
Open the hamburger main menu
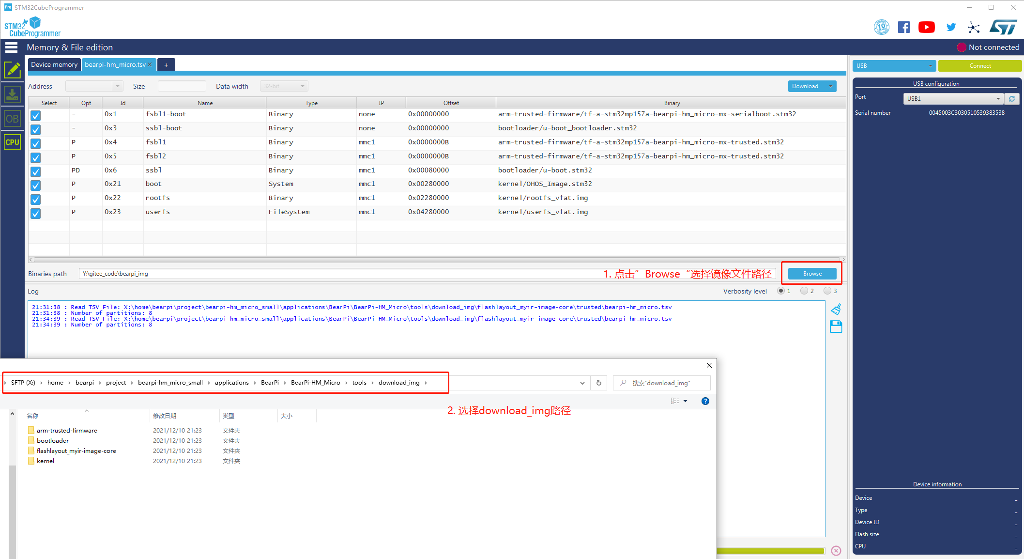click(x=11, y=47)
